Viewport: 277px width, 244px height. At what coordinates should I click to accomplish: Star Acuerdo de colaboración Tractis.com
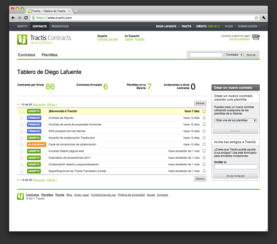pyautogui.click(x=22, y=138)
